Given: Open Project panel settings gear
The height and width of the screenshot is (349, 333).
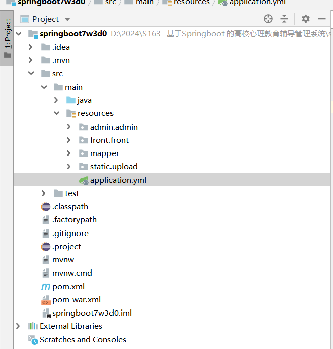Looking at the screenshot, I should 305,19.
